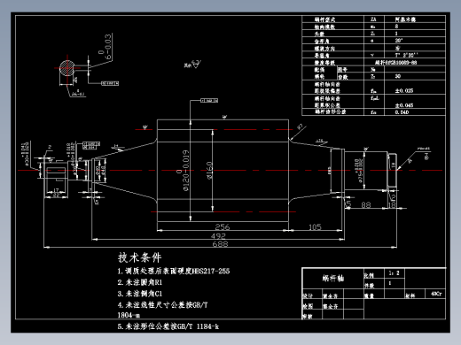Select note 5 with GB/T 1184-k
The height and width of the screenshot is (345, 461).
(168, 326)
